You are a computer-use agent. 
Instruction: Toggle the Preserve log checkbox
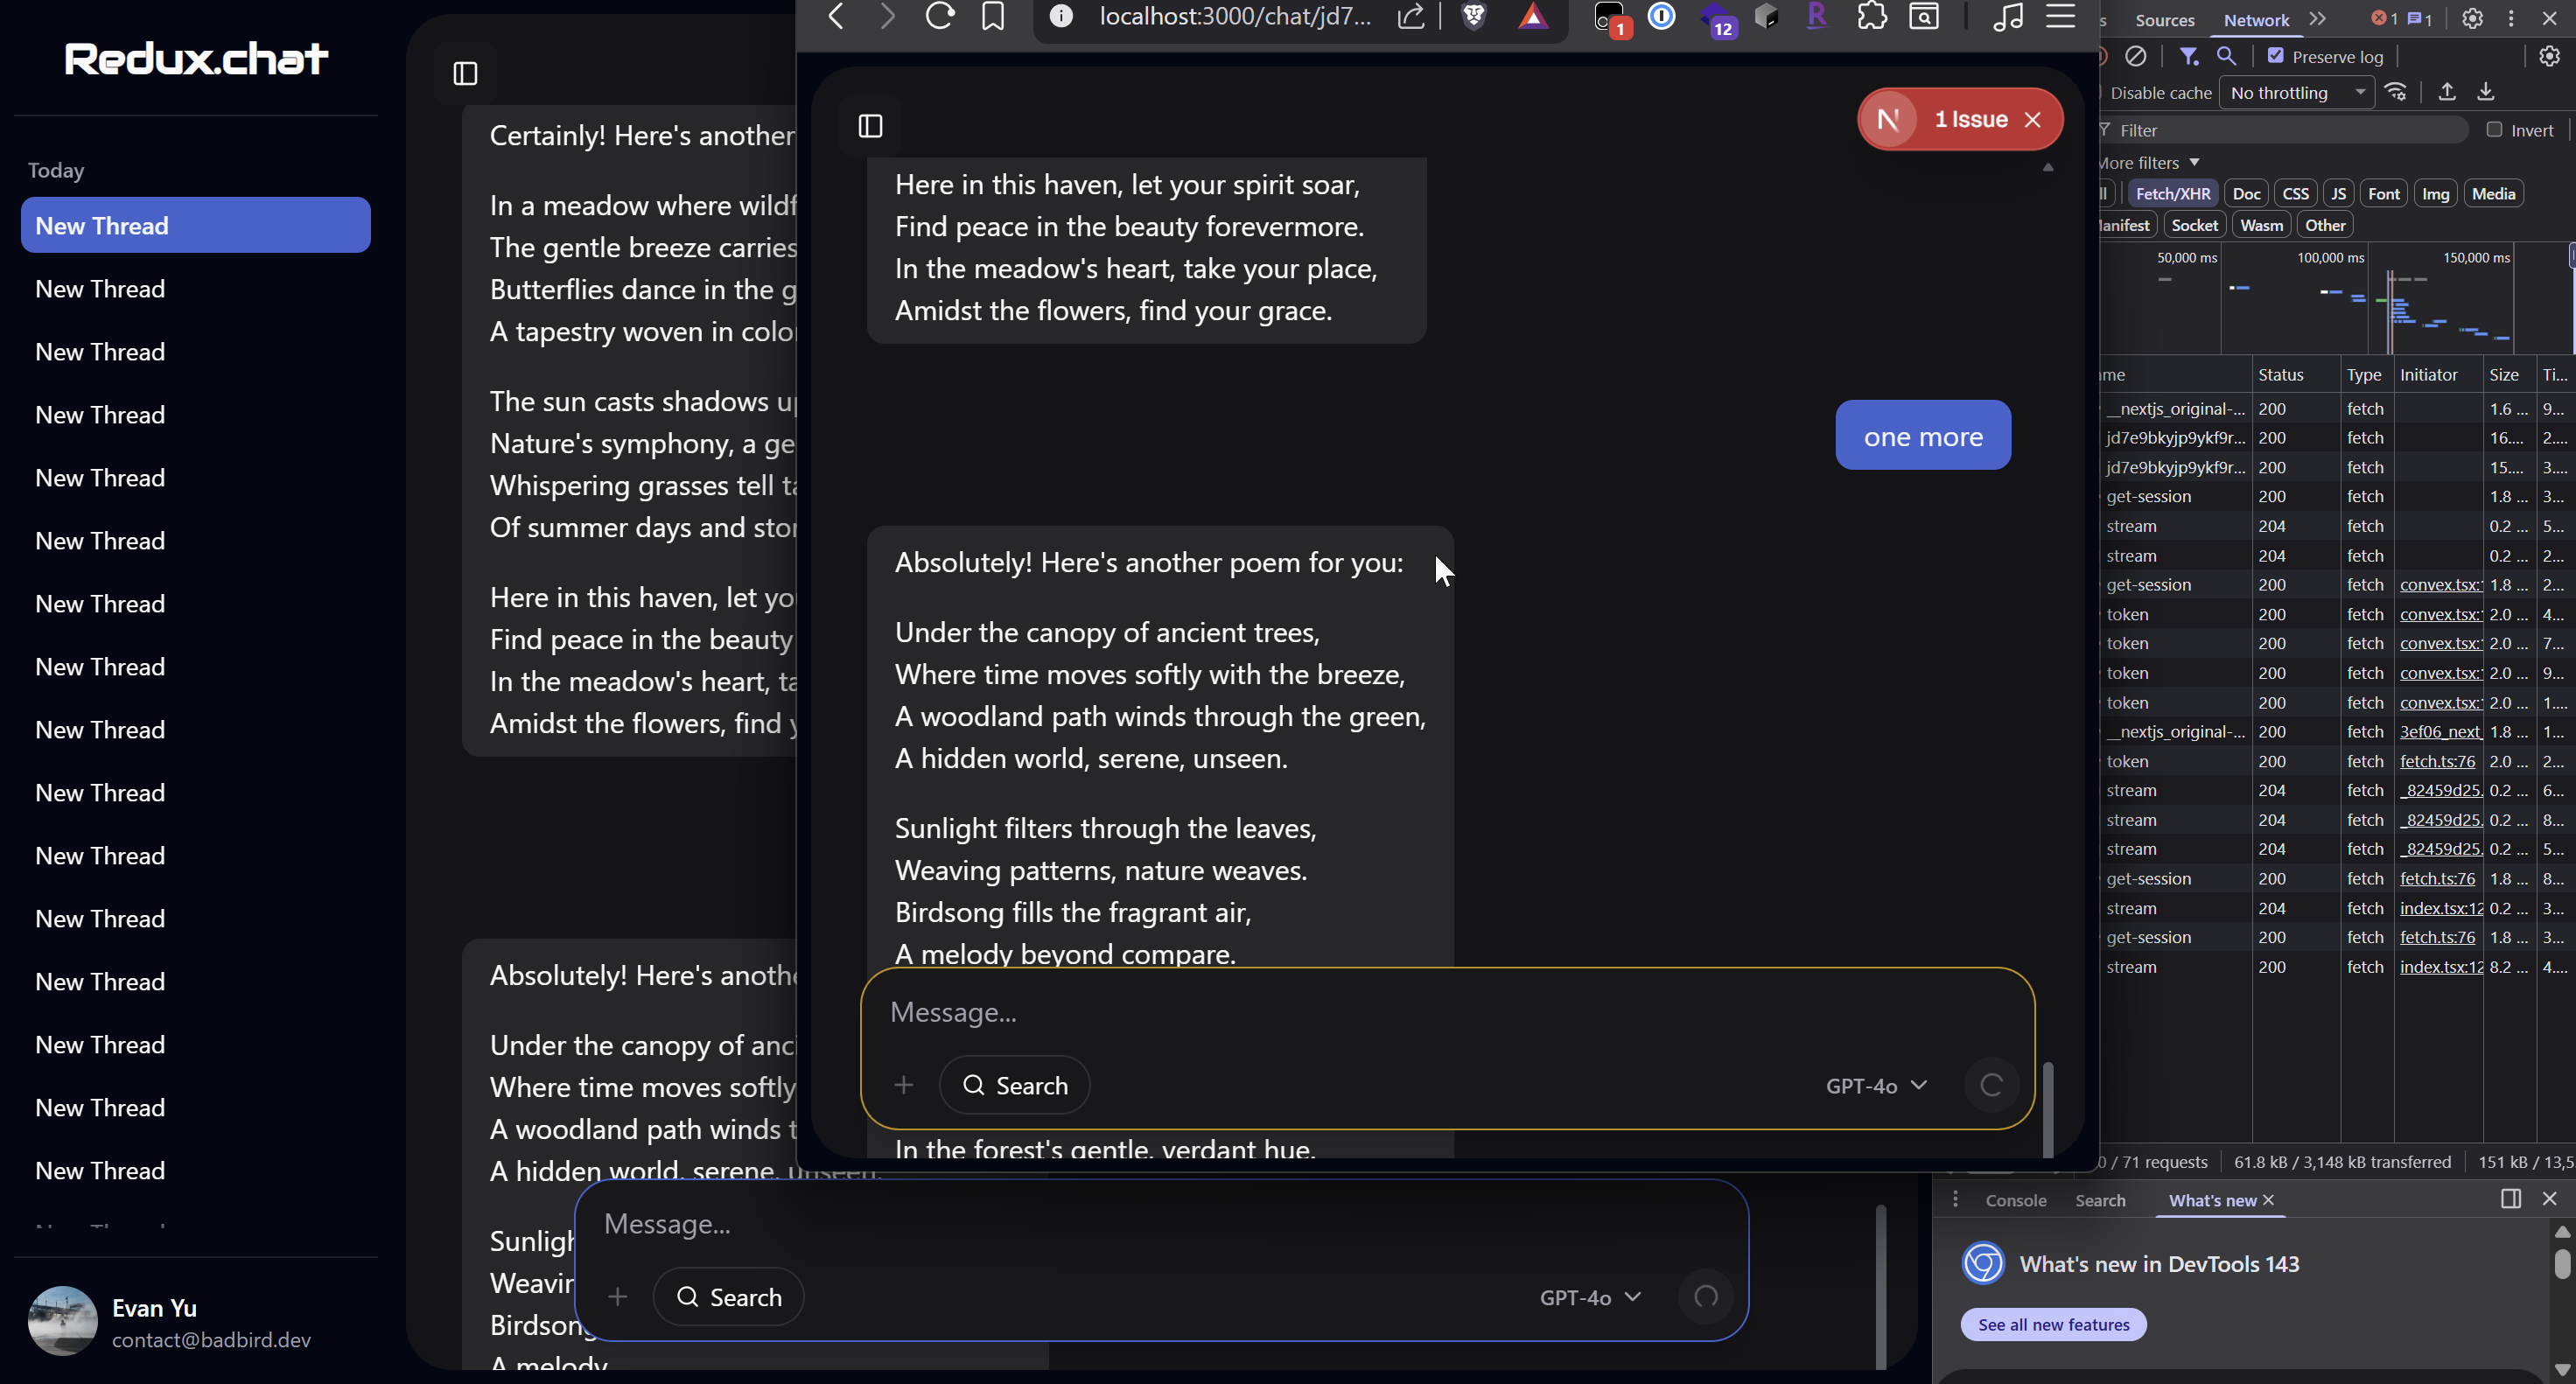pos(2276,56)
